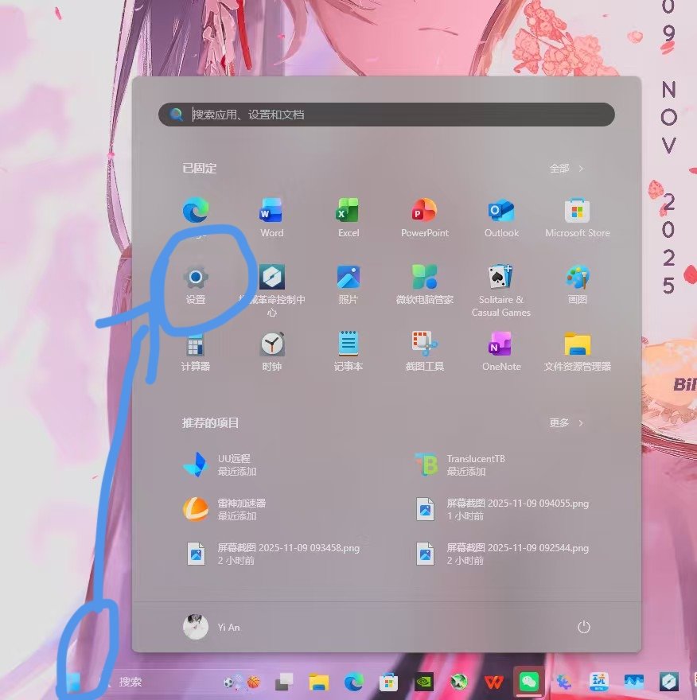Open the hexagon control center taskbar icon
This screenshot has height=700, width=697.
click(669, 682)
